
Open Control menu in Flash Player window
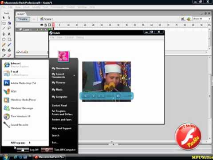click(x=69, y=37)
